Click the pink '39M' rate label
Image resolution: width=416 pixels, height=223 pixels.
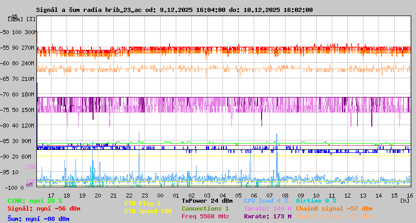pos(31,167)
